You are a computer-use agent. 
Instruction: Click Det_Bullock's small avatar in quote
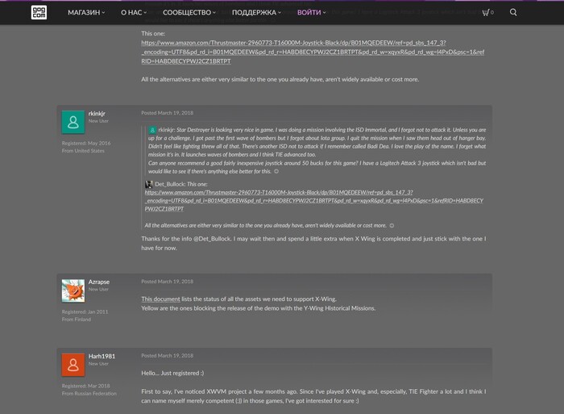point(149,185)
